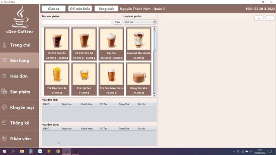This screenshot has height=155, width=276.
Task: Click the Nhân viên staff icon
Action: (4, 139)
